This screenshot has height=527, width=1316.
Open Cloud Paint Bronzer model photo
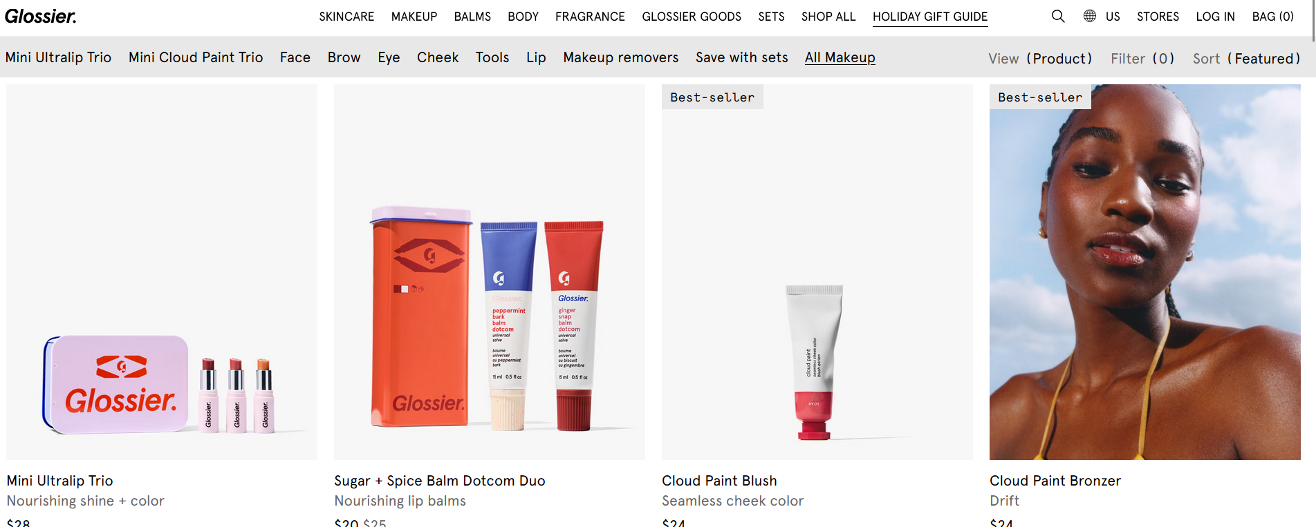(1145, 272)
